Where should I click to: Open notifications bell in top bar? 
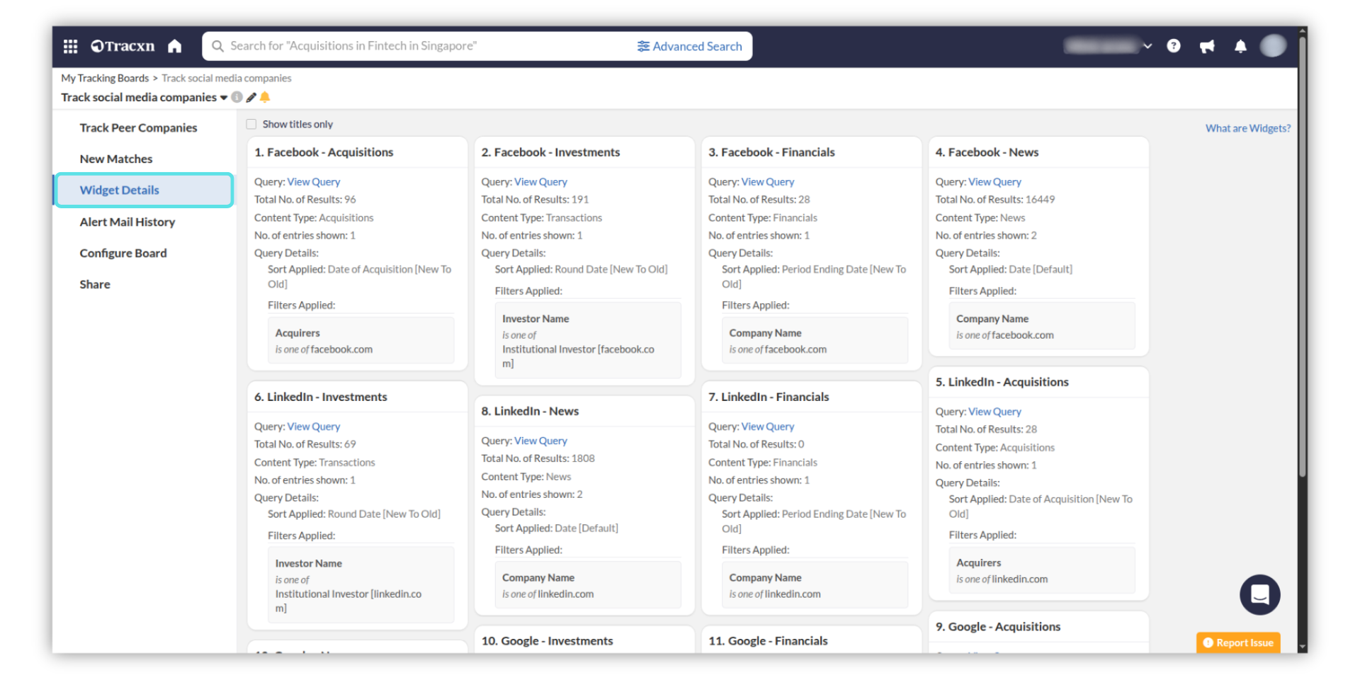1240,46
